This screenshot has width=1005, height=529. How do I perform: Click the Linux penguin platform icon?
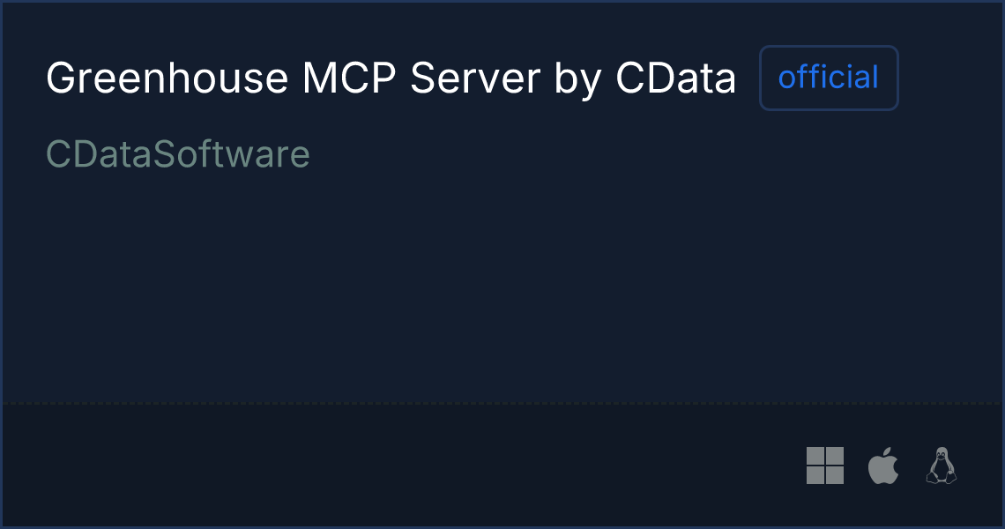click(941, 466)
